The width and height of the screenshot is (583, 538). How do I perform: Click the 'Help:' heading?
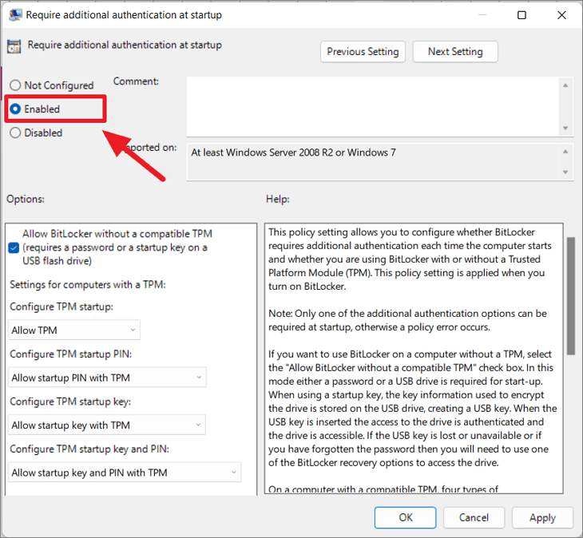(x=278, y=199)
